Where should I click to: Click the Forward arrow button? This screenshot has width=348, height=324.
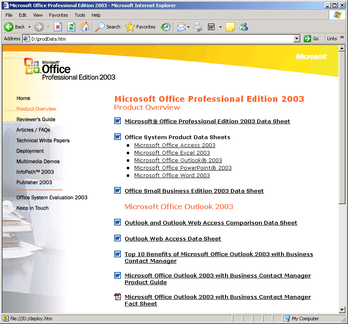point(39,27)
